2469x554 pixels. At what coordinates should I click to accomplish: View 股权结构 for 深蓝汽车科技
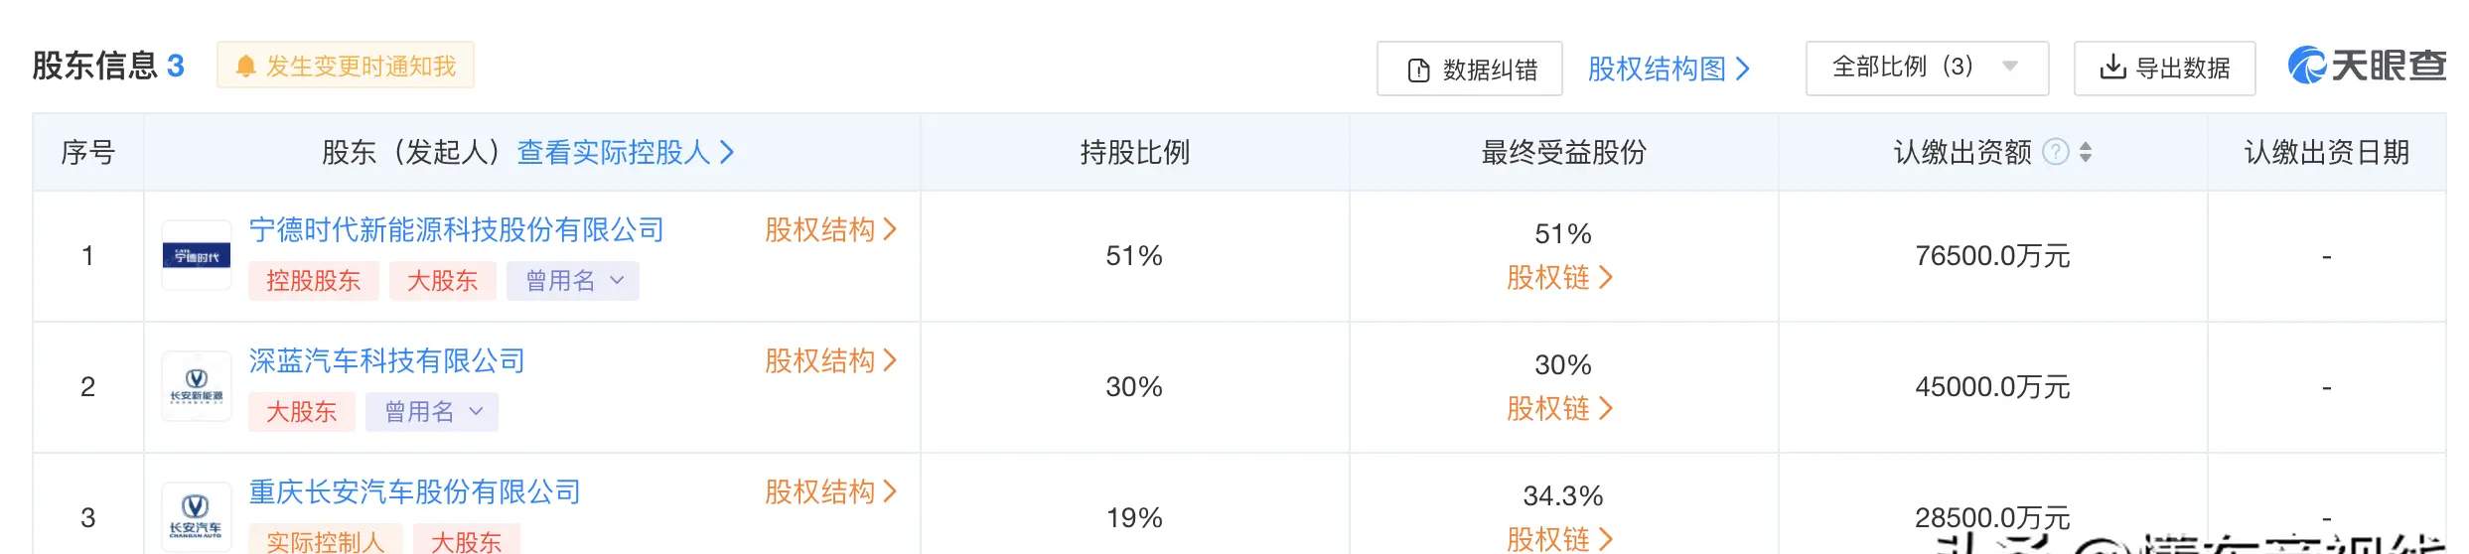(x=830, y=361)
